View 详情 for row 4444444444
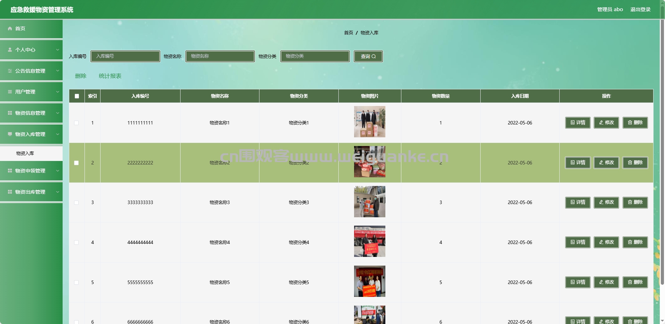Image resolution: width=665 pixels, height=324 pixels. [x=578, y=242]
